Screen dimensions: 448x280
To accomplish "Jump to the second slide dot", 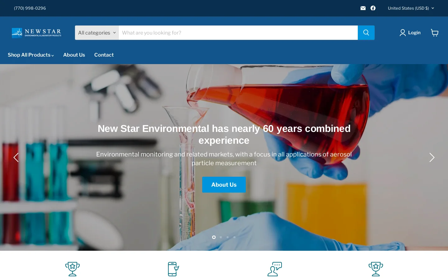I will pos(221,237).
